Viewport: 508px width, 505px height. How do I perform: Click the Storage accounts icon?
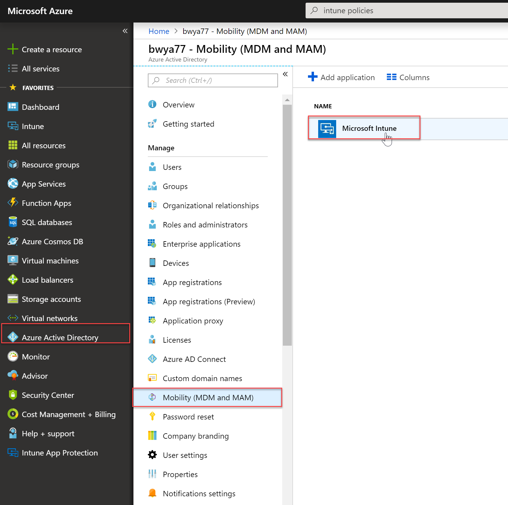pos(13,299)
